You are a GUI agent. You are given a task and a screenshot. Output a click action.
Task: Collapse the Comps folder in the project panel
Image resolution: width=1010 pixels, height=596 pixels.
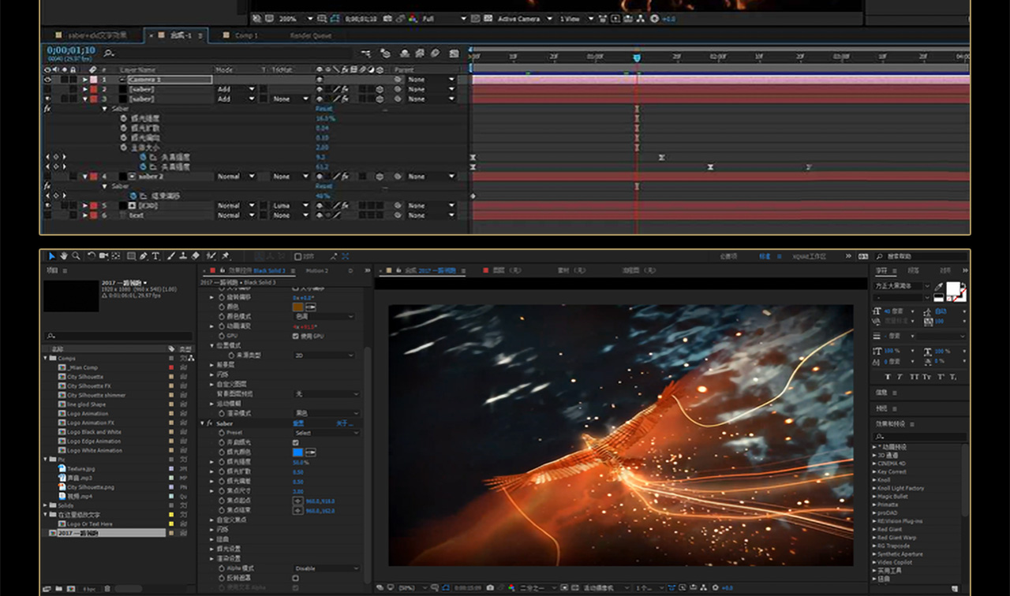tap(46, 358)
